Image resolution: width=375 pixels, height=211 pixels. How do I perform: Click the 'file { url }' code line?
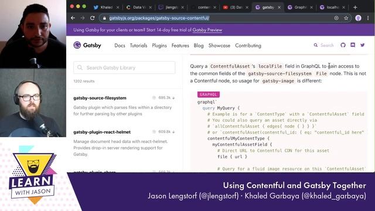[x=232, y=156]
